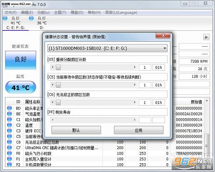Click the [C5] hex value field 01h
215x172 pixels.
point(159,85)
